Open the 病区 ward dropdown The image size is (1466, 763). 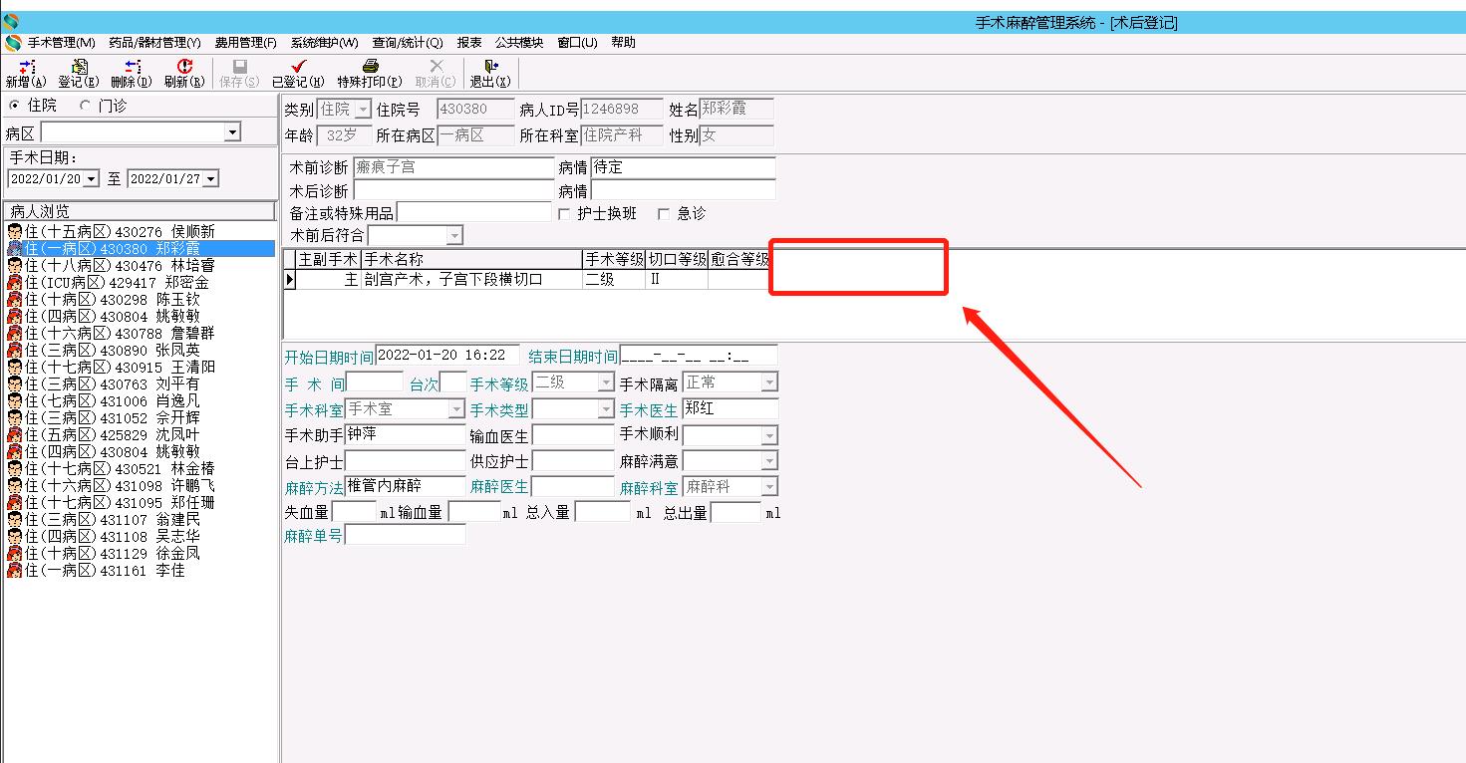point(232,132)
